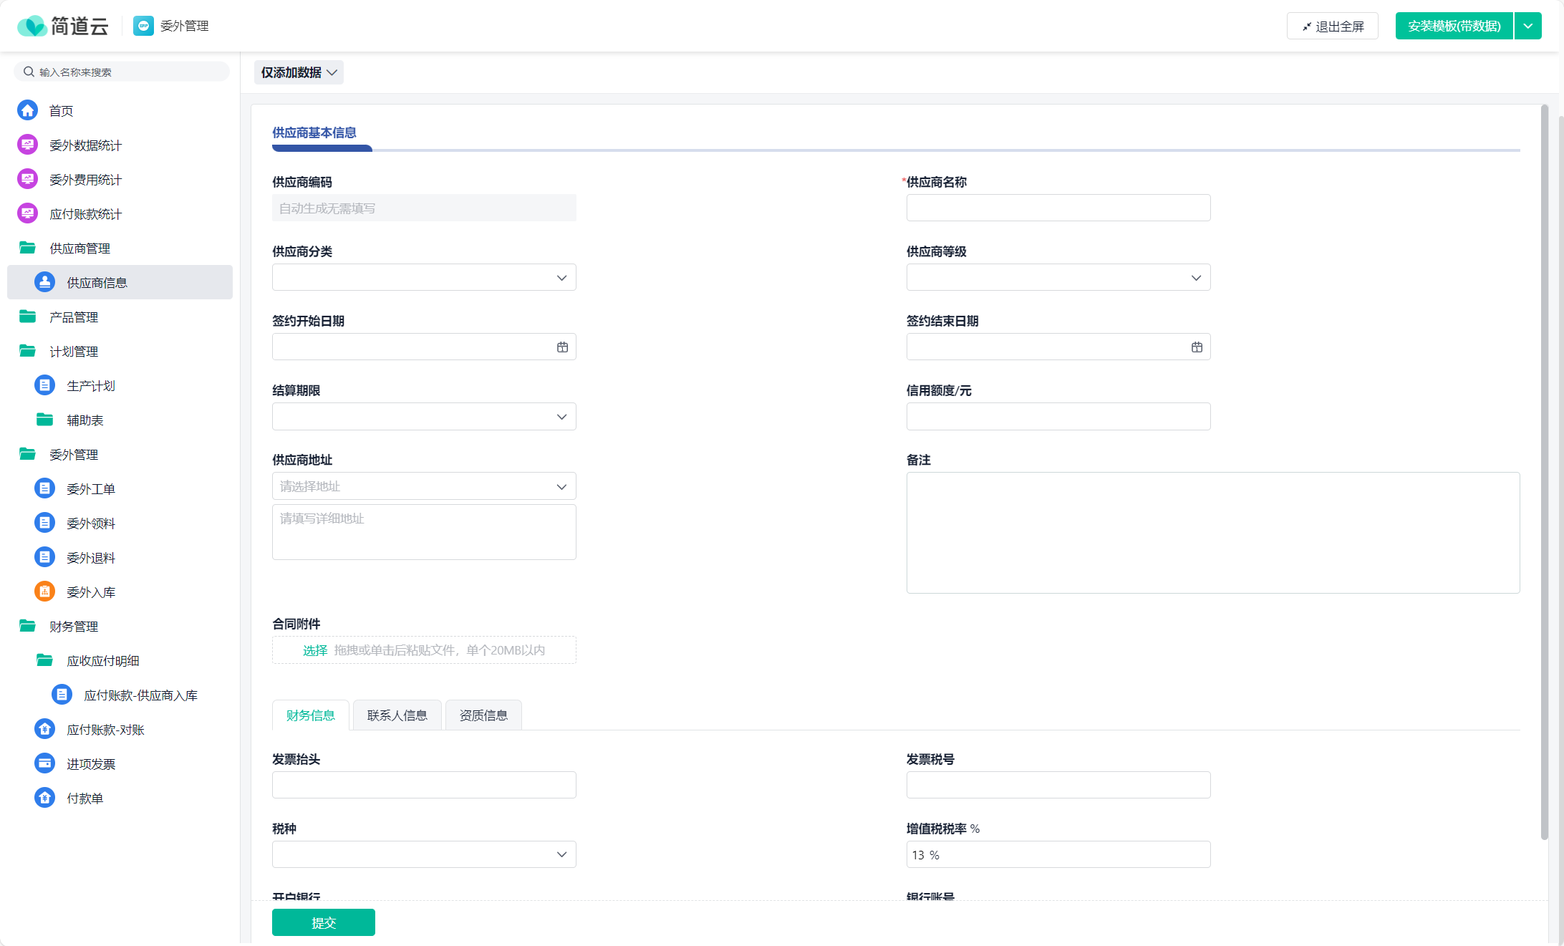Expand the install template arrow menu
The height and width of the screenshot is (946, 1564).
pos(1527,26)
